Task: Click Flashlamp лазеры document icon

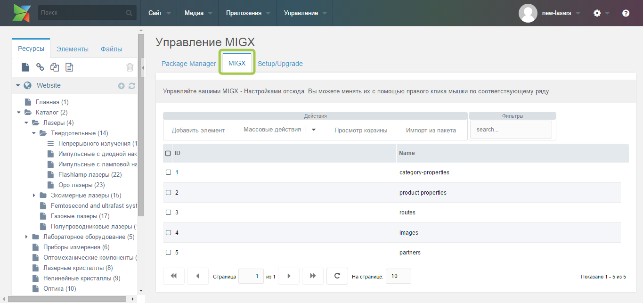Action: pyautogui.click(x=50, y=174)
